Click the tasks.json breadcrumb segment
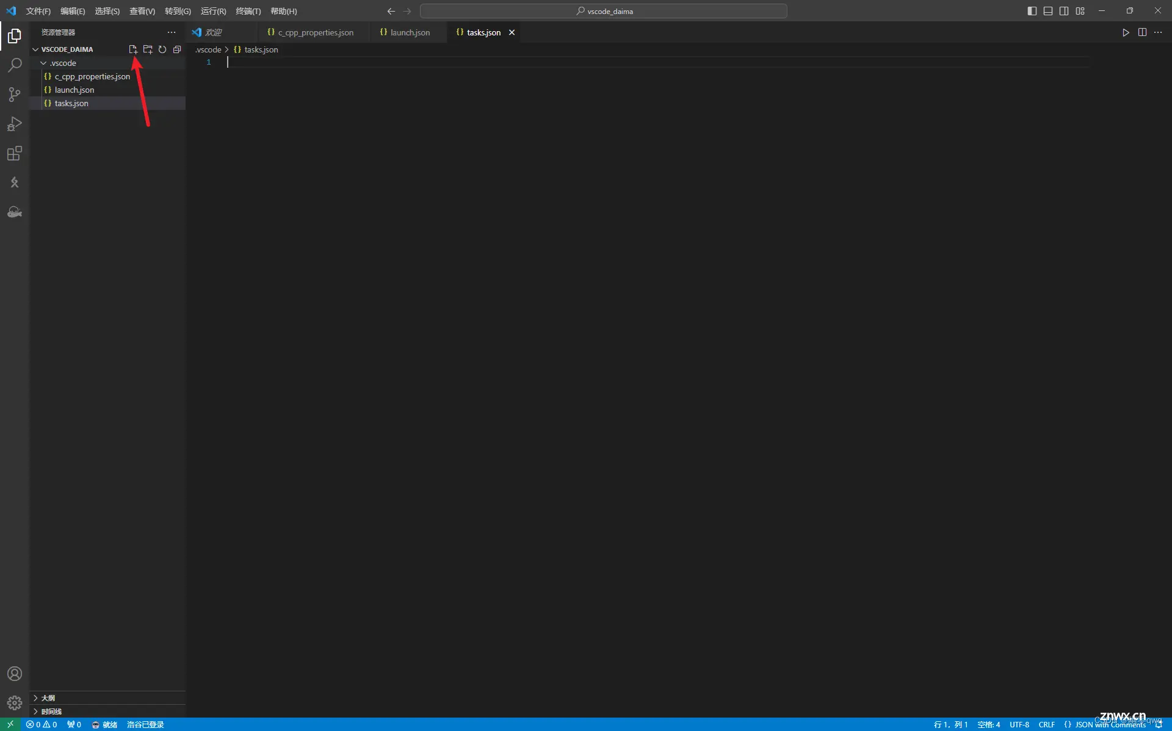This screenshot has height=731, width=1172. 256,49
